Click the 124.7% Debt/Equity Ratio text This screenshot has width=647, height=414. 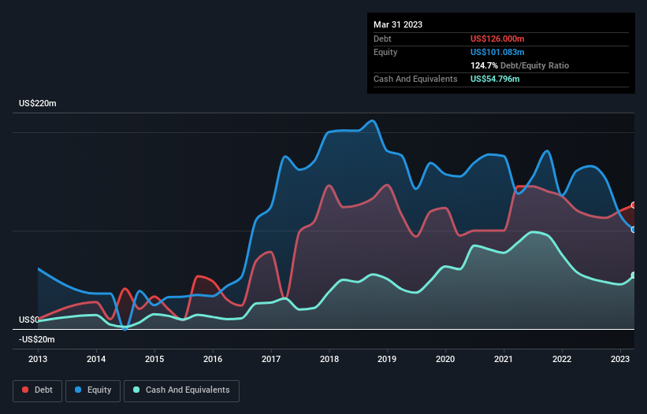(519, 65)
